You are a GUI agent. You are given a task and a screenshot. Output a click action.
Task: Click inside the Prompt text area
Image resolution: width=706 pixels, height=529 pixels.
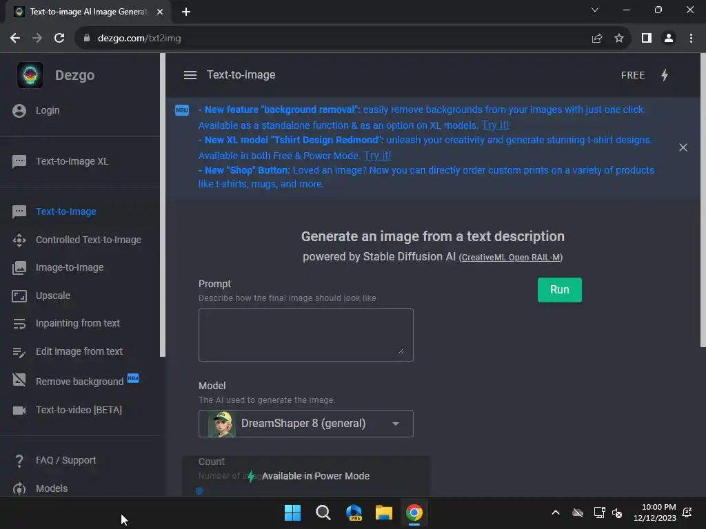coord(305,335)
